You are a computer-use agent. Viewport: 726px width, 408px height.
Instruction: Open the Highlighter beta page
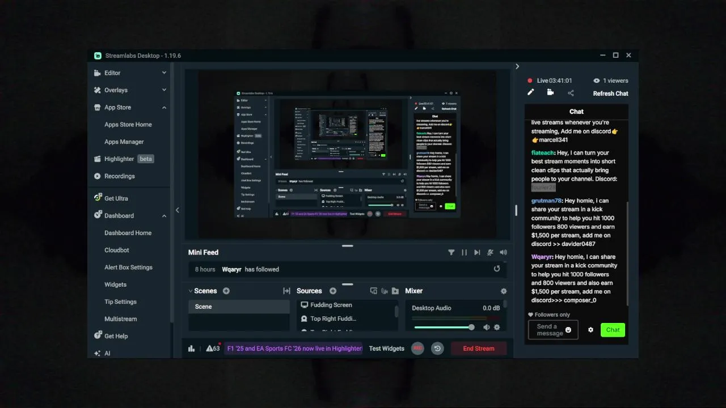(x=130, y=159)
